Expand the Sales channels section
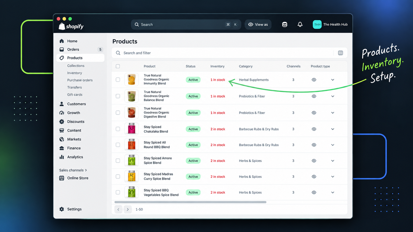The height and width of the screenshot is (232, 413). (x=73, y=170)
